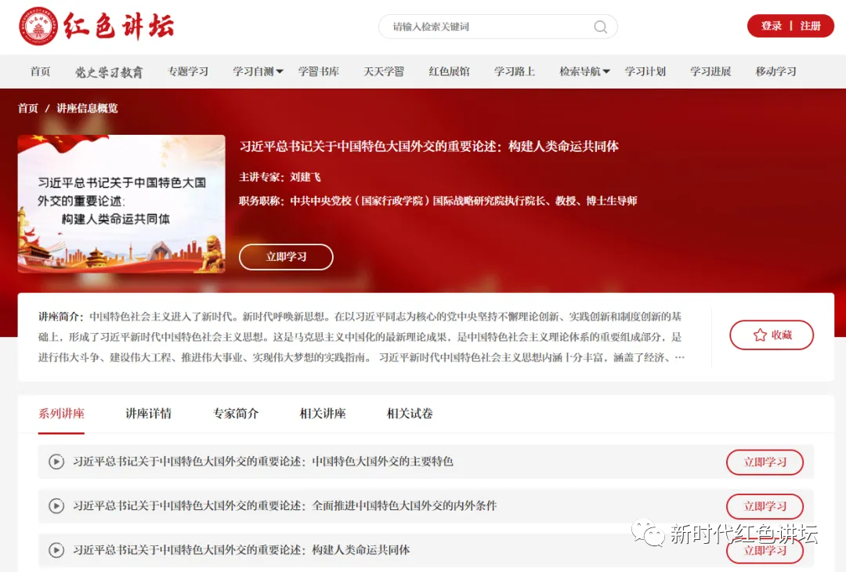Click the play icon before the 主要特色 lecture
This screenshot has height=572, width=846.
55,462
